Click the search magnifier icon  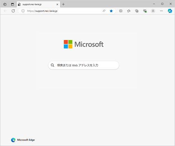52,65
